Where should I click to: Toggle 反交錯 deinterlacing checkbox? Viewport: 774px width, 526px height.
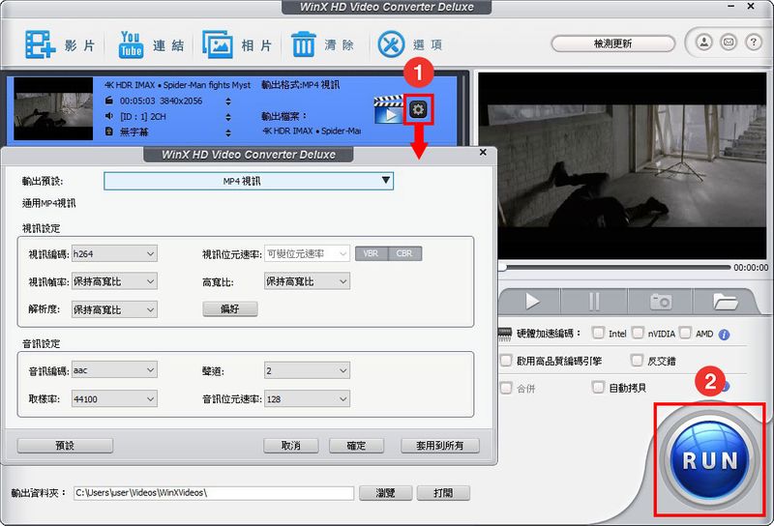[x=638, y=361]
